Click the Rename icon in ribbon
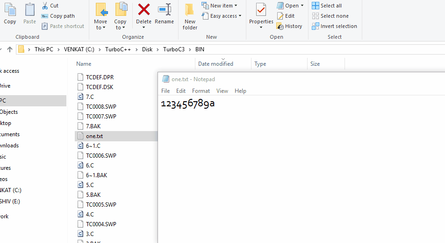Screen dimensions: 445x243 click(x=164, y=10)
